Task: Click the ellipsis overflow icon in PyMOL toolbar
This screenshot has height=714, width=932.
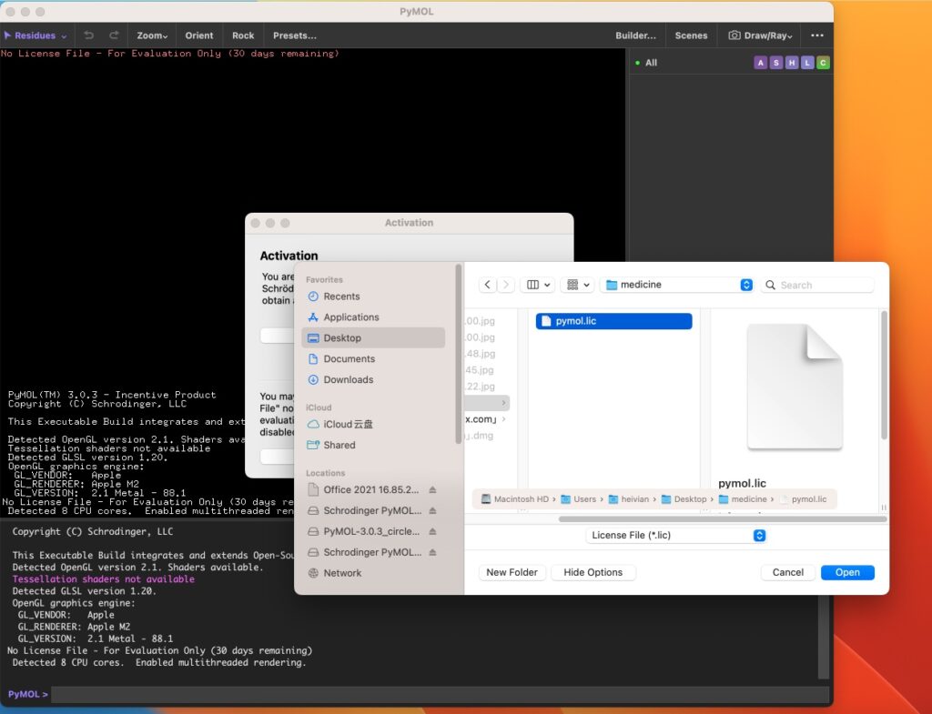Action: pos(816,35)
